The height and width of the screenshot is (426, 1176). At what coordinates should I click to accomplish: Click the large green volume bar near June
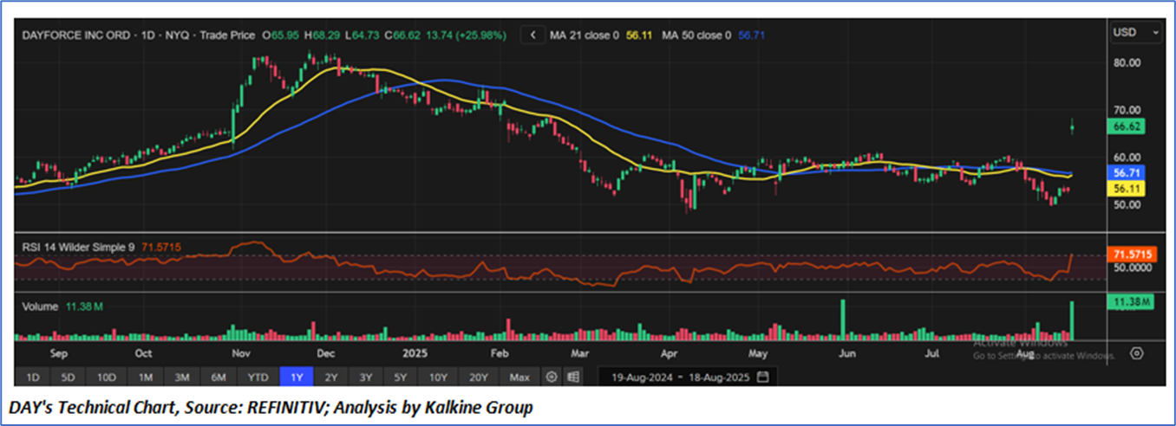tap(842, 319)
